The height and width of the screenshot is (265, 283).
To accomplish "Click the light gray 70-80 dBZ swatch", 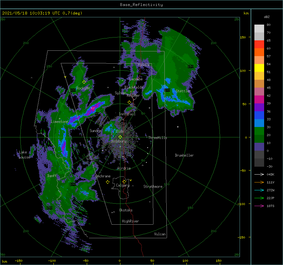I will tap(259, 29).
